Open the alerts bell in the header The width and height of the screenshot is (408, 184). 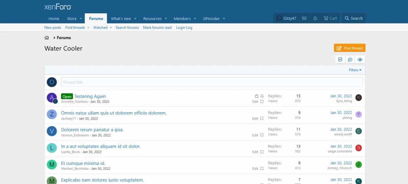[x=315, y=18]
